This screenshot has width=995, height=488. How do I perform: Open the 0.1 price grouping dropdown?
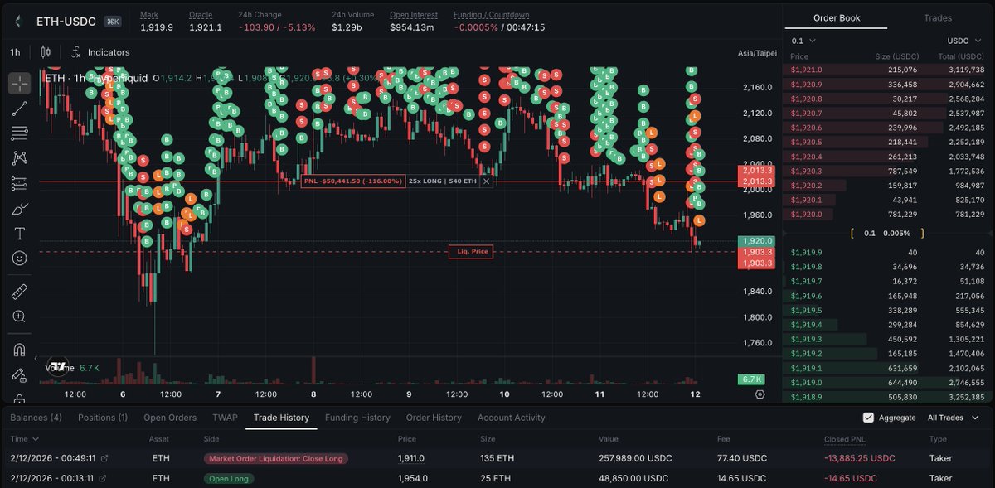[803, 41]
